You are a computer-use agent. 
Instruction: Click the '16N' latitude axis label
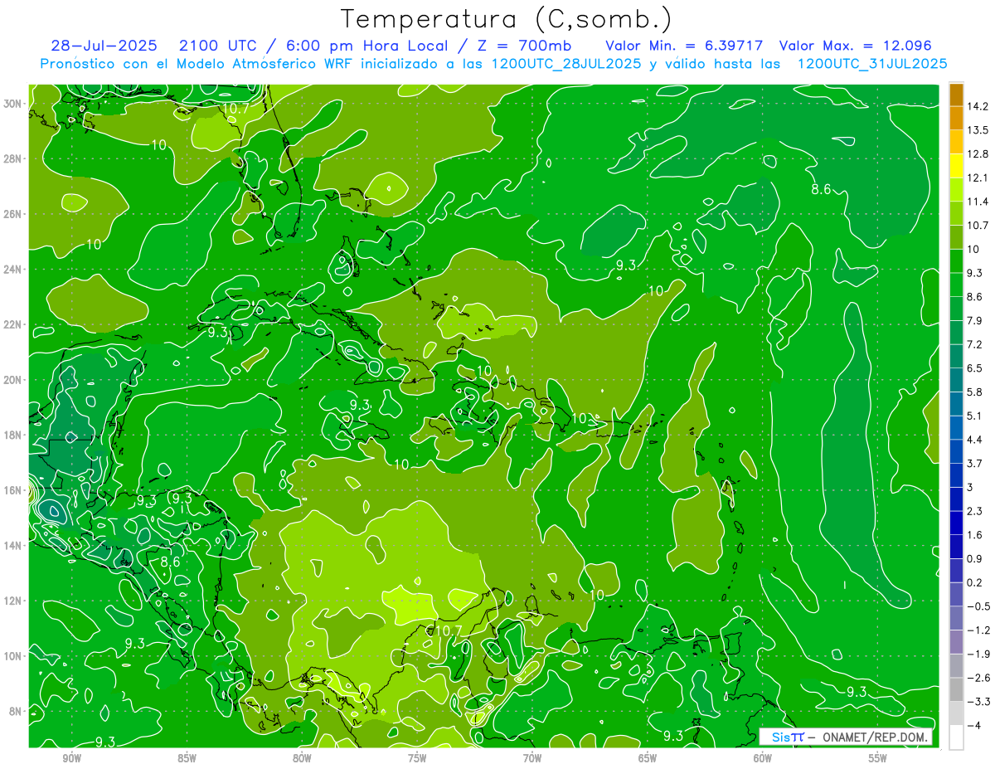(x=12, y=490)
